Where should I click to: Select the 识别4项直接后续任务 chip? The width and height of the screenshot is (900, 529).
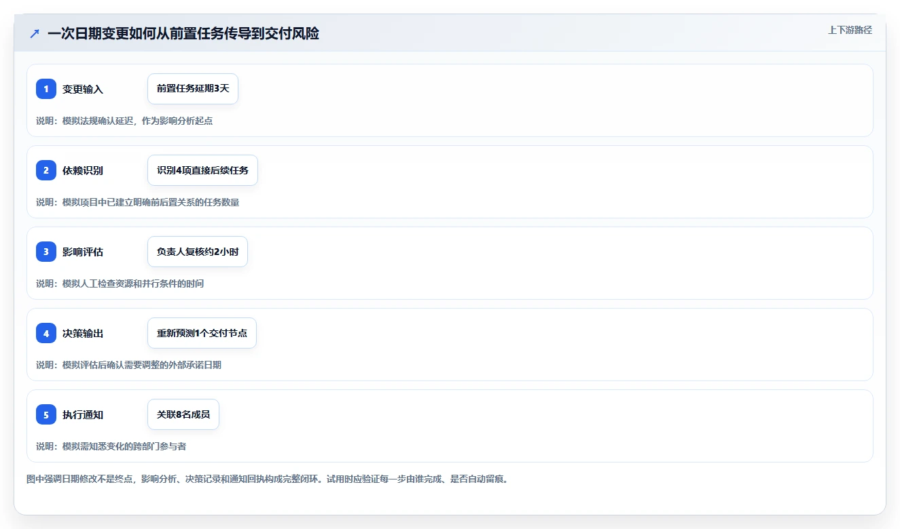[202, 170]
